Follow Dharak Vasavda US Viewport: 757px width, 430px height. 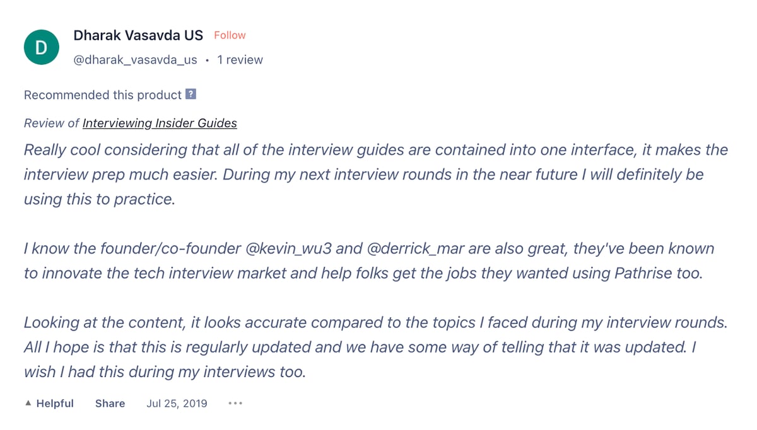[230, 35]
